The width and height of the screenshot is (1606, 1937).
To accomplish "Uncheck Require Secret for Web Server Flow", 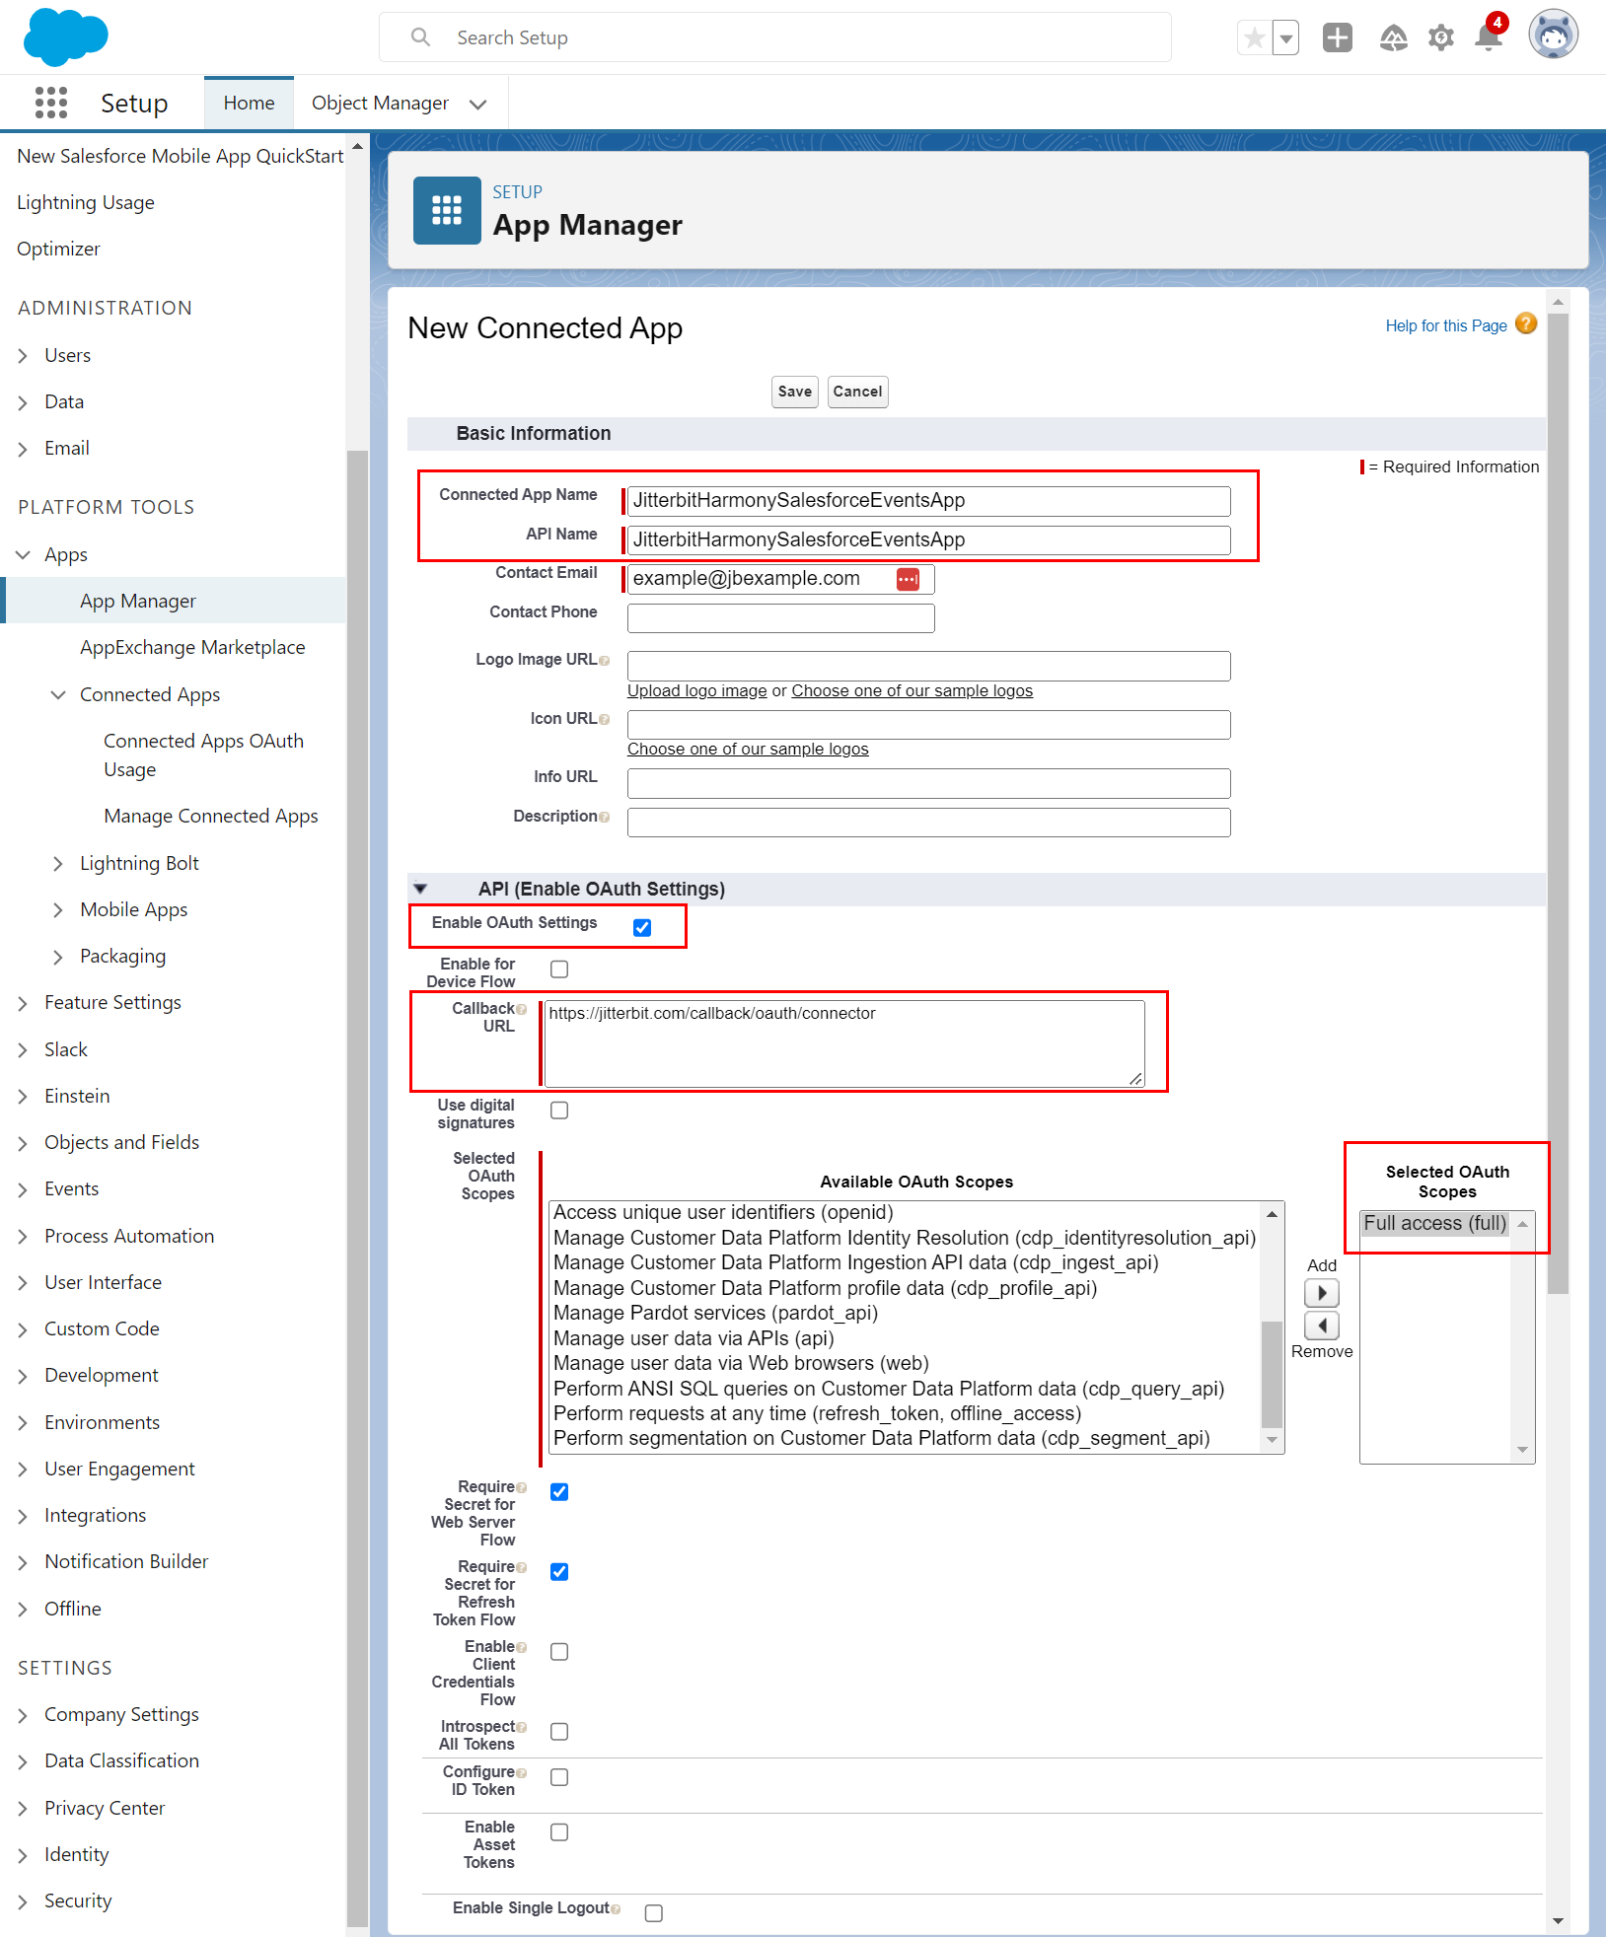I will (x=559, y=1492).
